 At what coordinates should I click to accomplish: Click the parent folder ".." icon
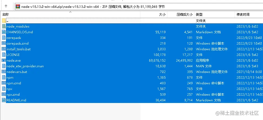(4, 21)
